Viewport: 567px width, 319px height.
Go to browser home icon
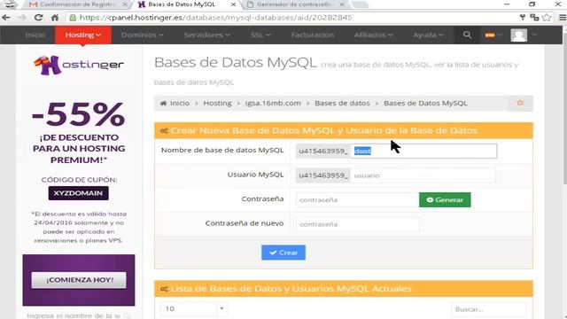[x=55, y=18]
